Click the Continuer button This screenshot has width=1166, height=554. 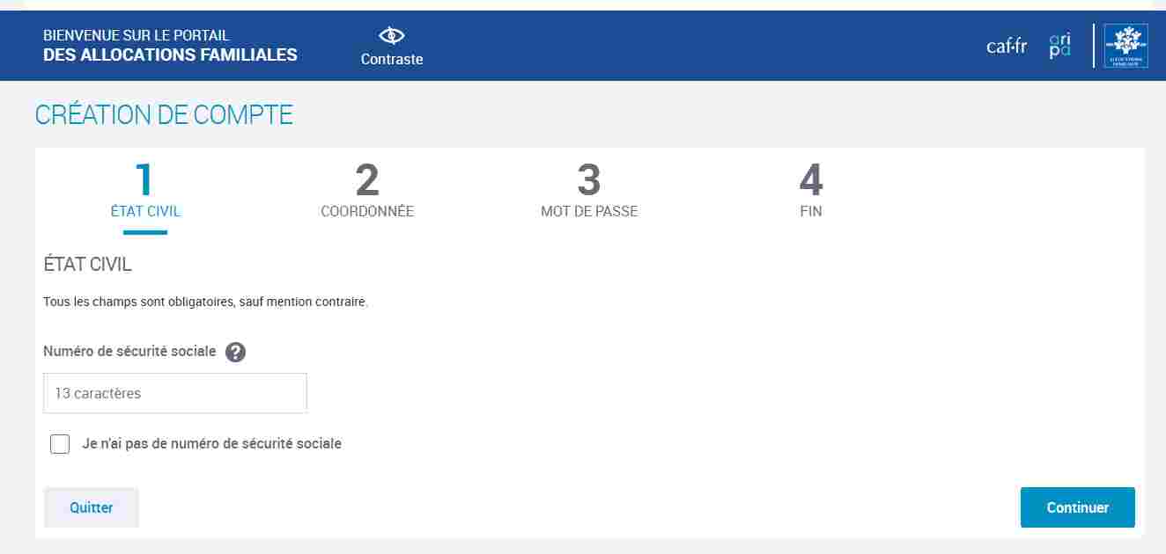(1077, 507)
